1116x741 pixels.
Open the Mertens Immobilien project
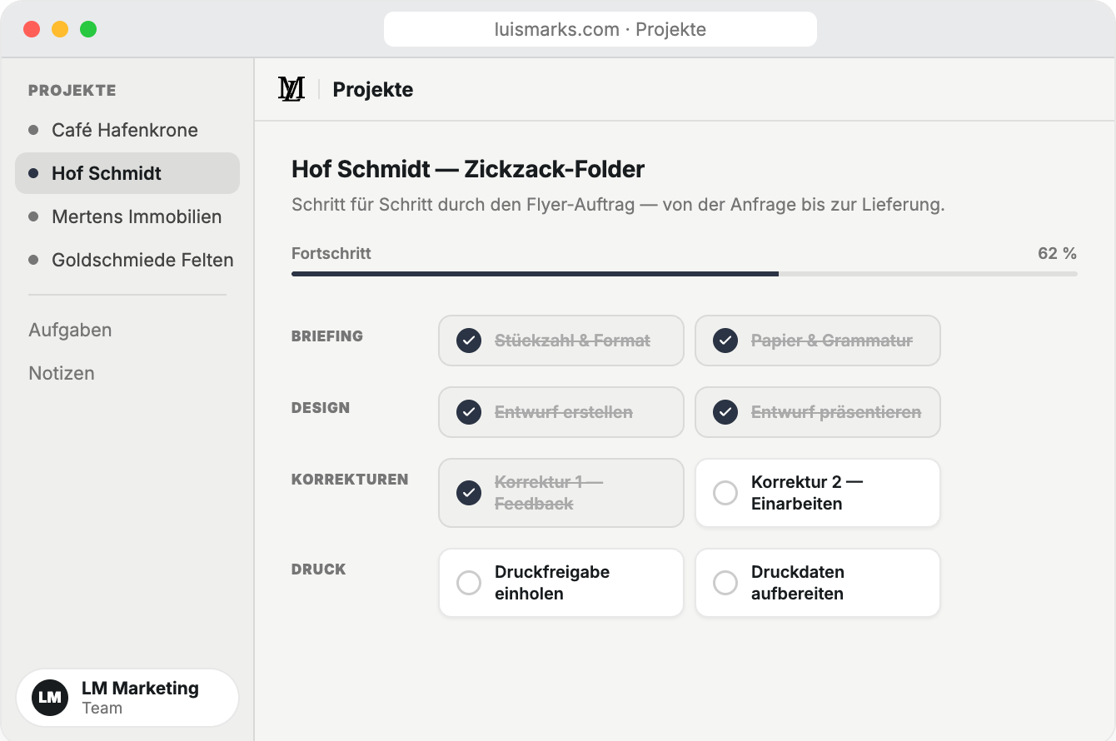tap(127, 216)
